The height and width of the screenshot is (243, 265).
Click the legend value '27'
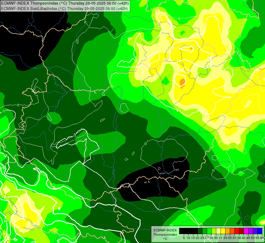pos(207,238)
